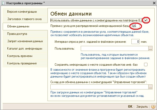
Task: Click the 'мин.' unit label
Action: point(144,42)
